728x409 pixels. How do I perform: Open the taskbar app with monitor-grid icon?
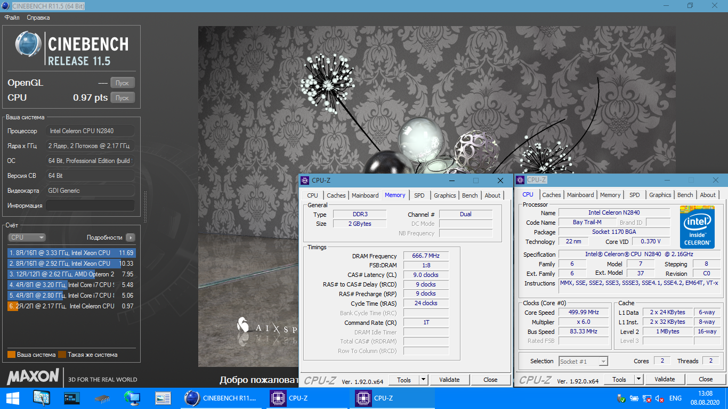click(42, 398)
